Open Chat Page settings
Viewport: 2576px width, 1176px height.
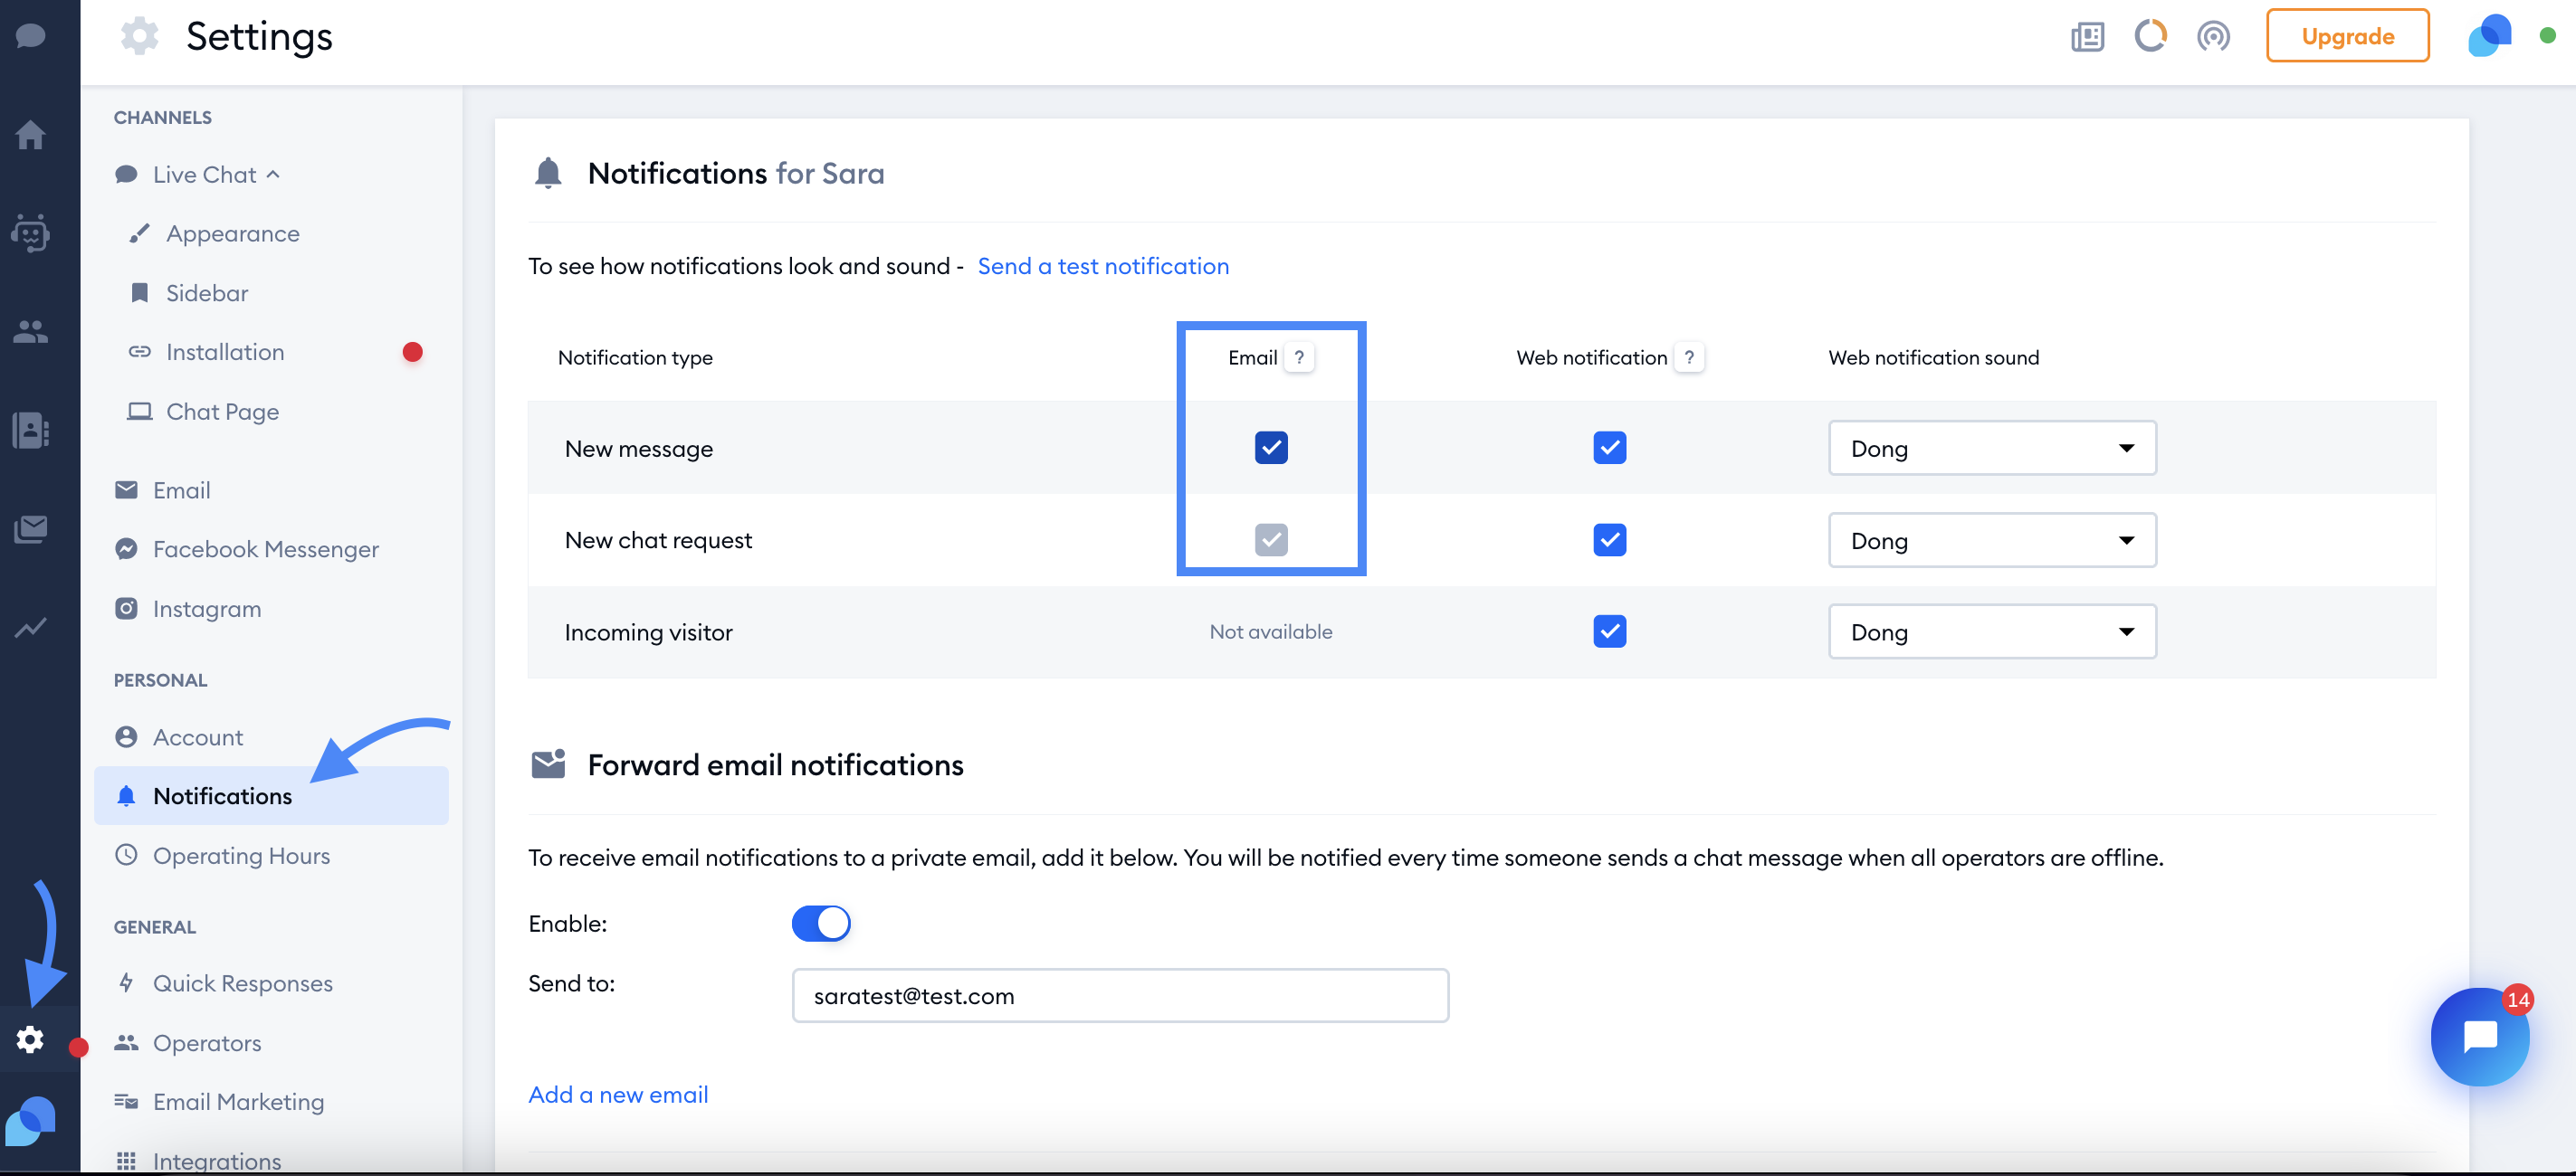tap(222, 412)
